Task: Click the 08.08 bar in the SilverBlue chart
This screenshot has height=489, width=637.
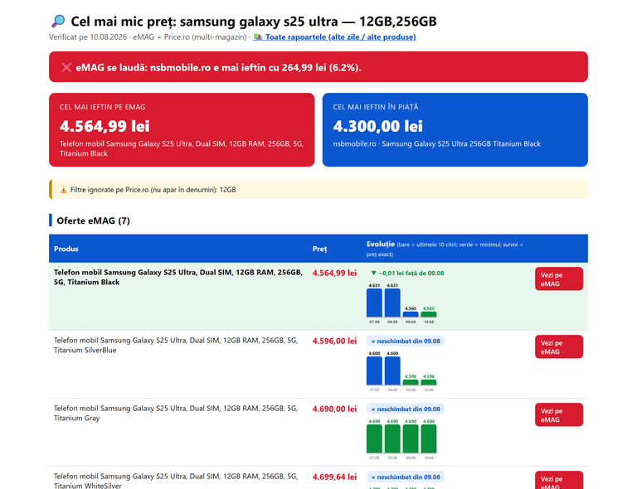Action: click(x=392, y=370)
